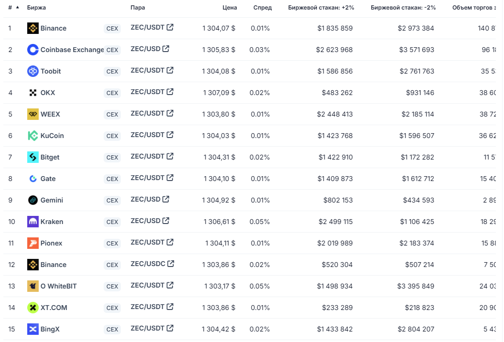Click the WhiteBIT logo icon
The width and height of the screenshot is (504, 342).
pos(33,286)
